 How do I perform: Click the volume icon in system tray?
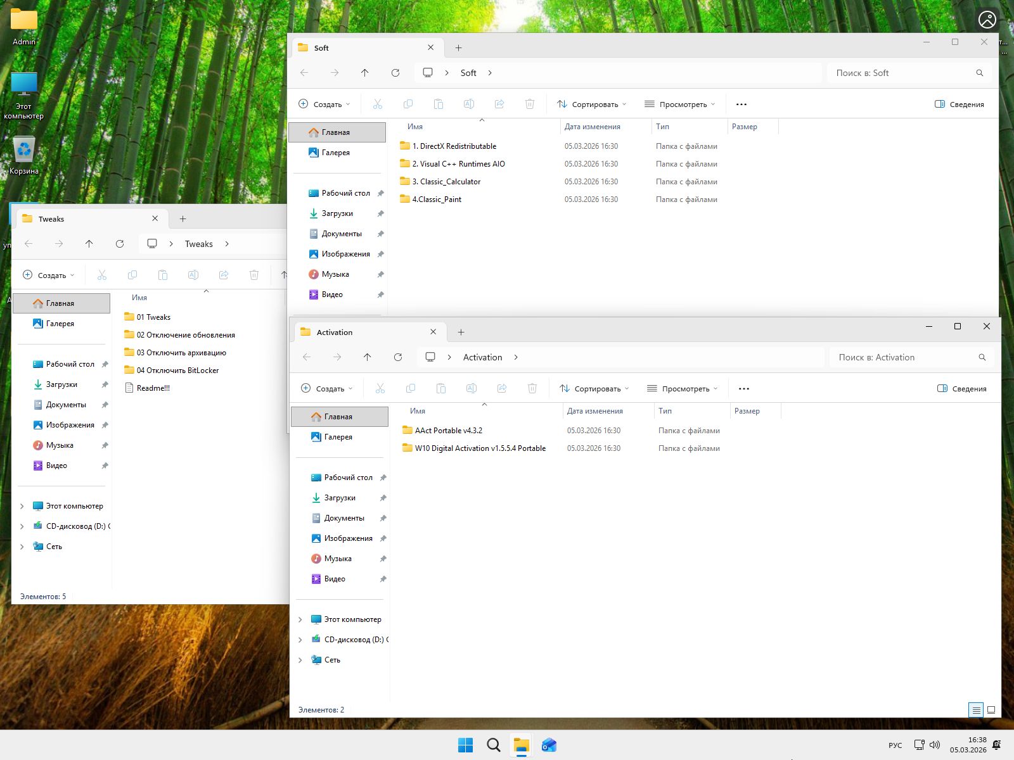[935, 745]
